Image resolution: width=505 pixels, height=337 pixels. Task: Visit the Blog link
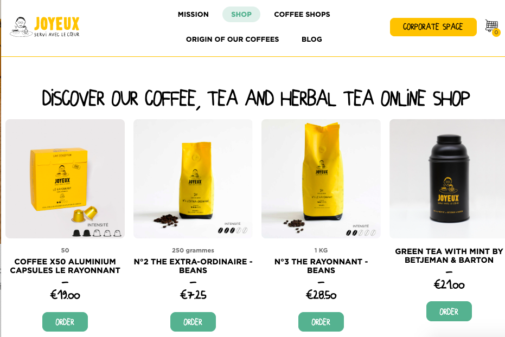[x=312, y=39]
